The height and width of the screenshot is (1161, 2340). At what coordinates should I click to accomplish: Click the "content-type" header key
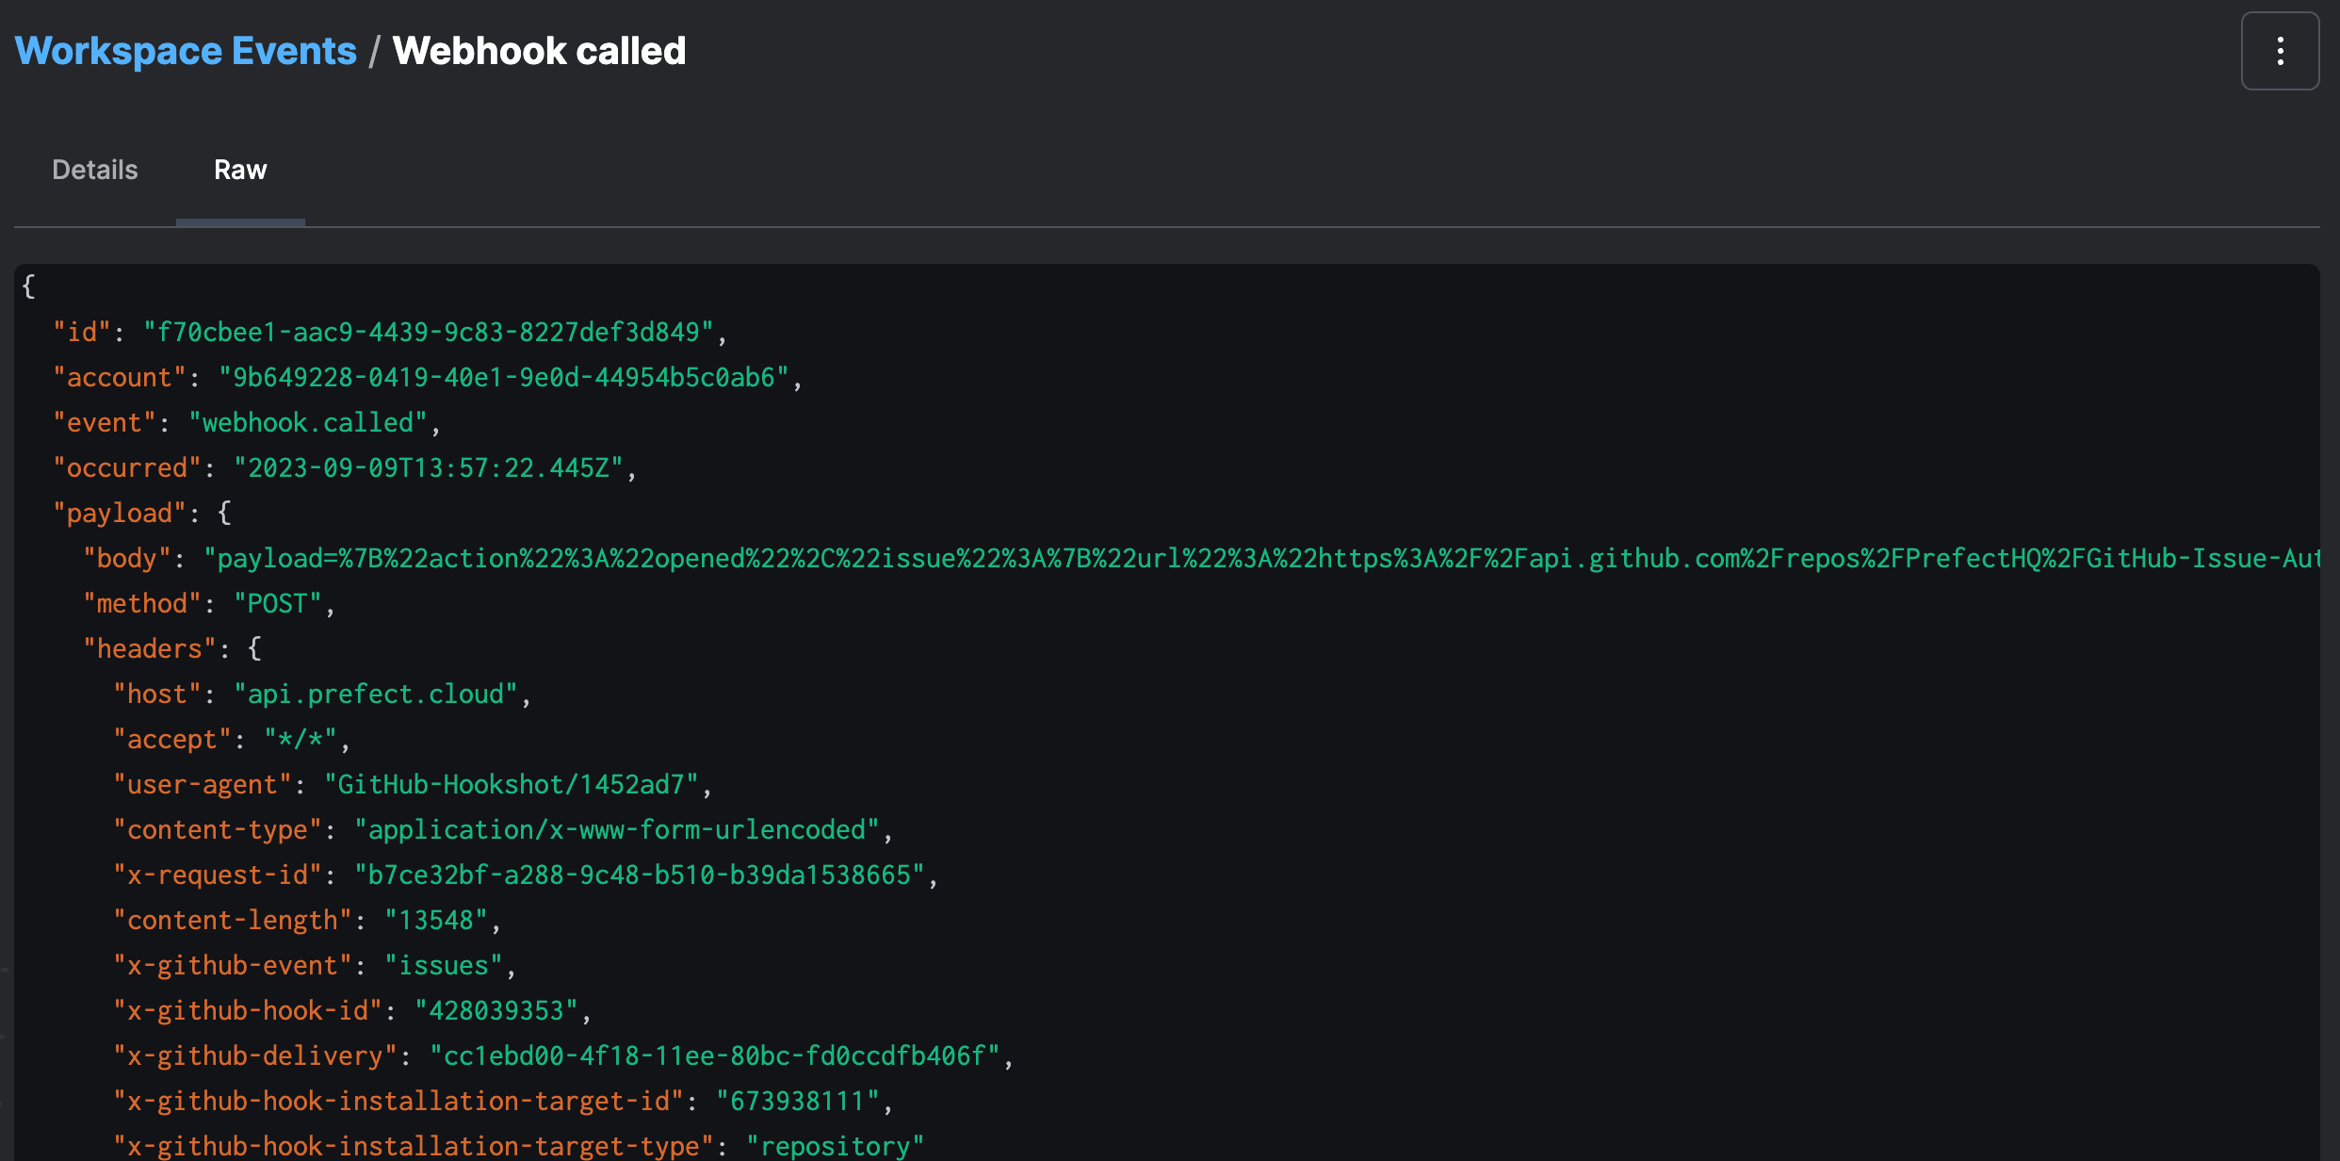point(218,829)
